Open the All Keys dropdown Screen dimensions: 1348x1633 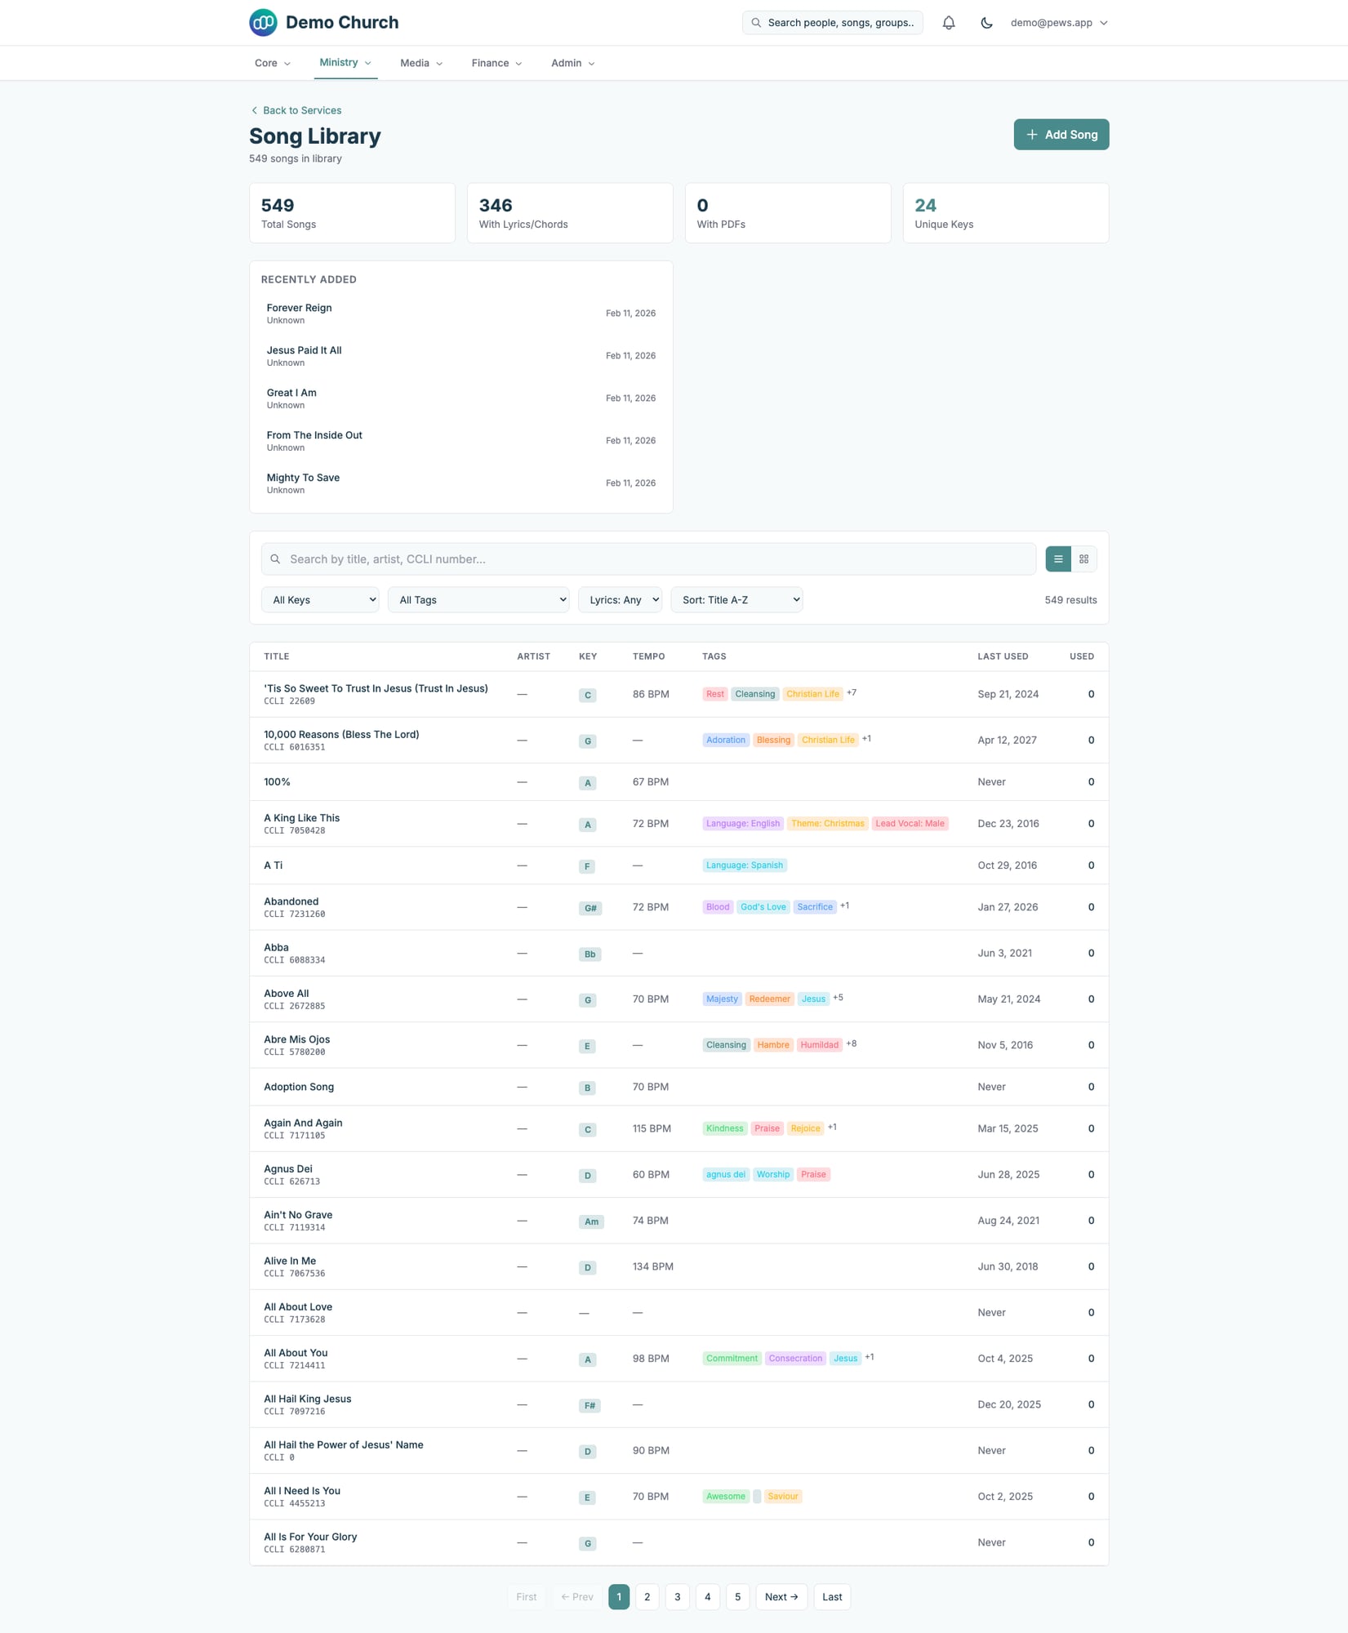click(x=320, y=600)
